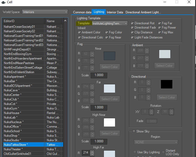Switch to the Common data tab
The image size is (196, 157).
pos(82,12)
